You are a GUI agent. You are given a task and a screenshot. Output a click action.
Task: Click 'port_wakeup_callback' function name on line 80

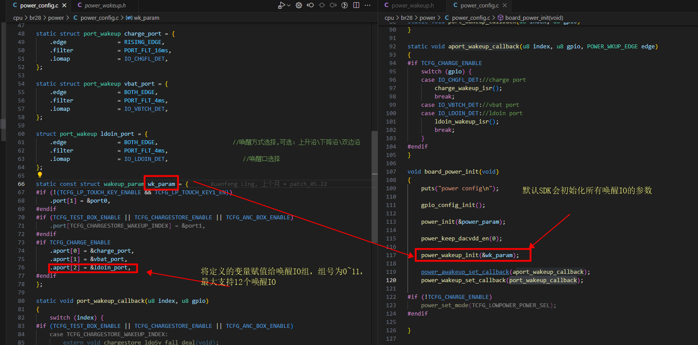(x=110, y=301)
